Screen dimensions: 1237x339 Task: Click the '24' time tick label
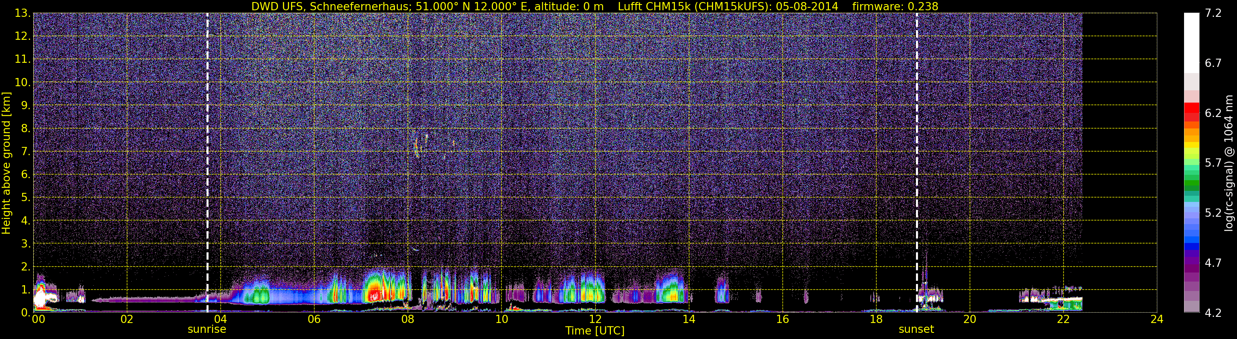[x=1157, y=319]
